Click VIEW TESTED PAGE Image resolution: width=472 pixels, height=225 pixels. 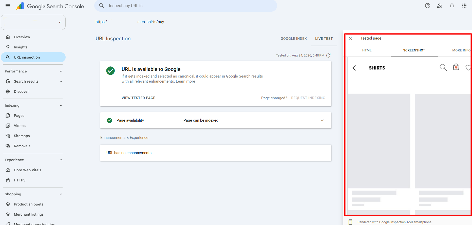pyautogui.click(x=138, y=98)
